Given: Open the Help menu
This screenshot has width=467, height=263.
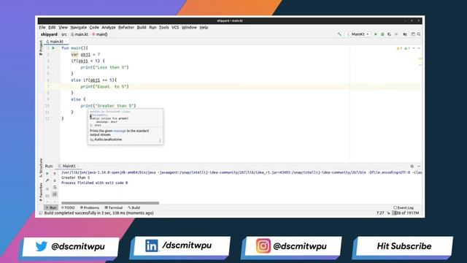Looking at the screenshot, I should (x=204, y=28).
